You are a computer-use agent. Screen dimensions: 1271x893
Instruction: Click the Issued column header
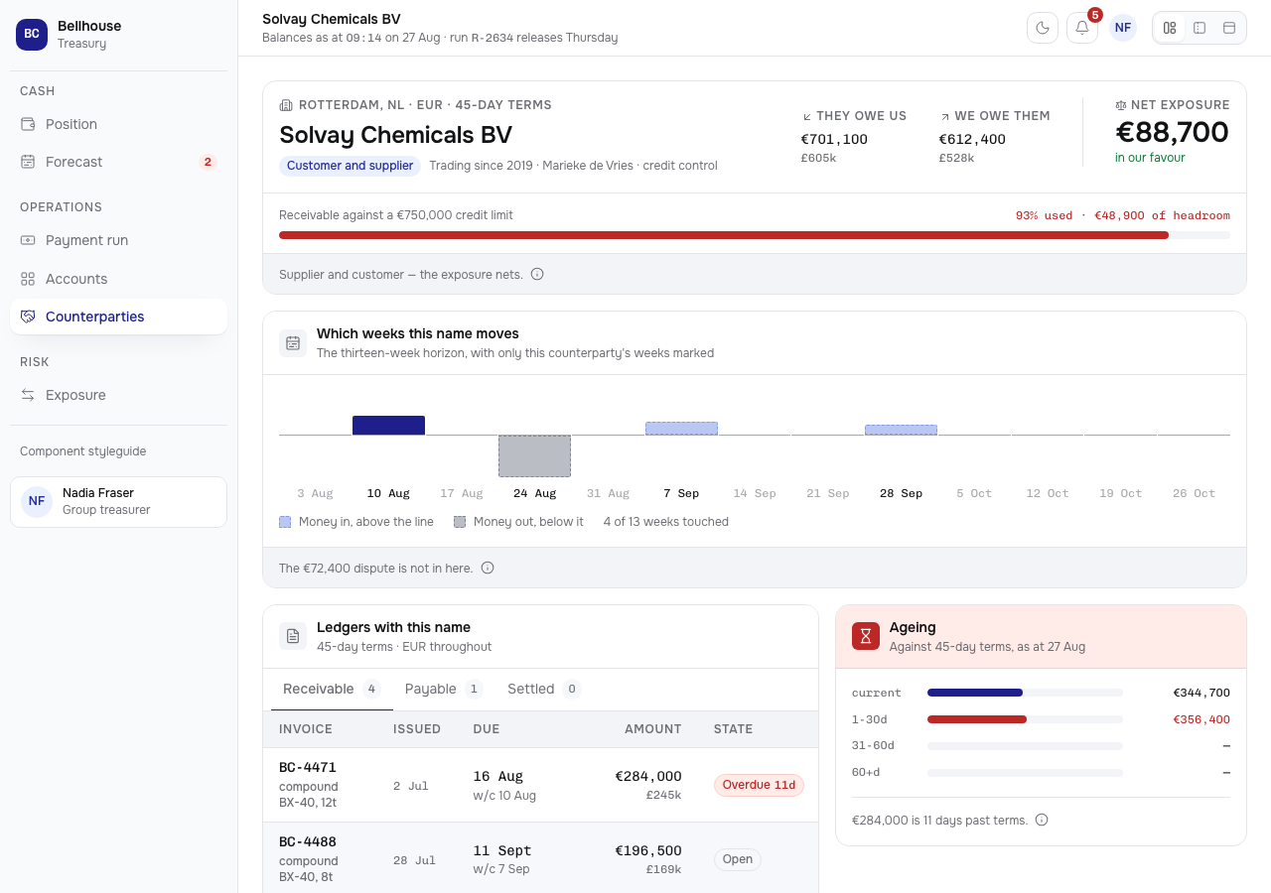point(417,729)
